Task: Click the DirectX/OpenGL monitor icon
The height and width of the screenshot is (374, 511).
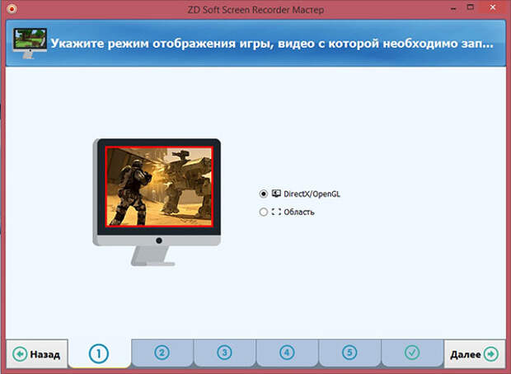Action: coord(276,194)
